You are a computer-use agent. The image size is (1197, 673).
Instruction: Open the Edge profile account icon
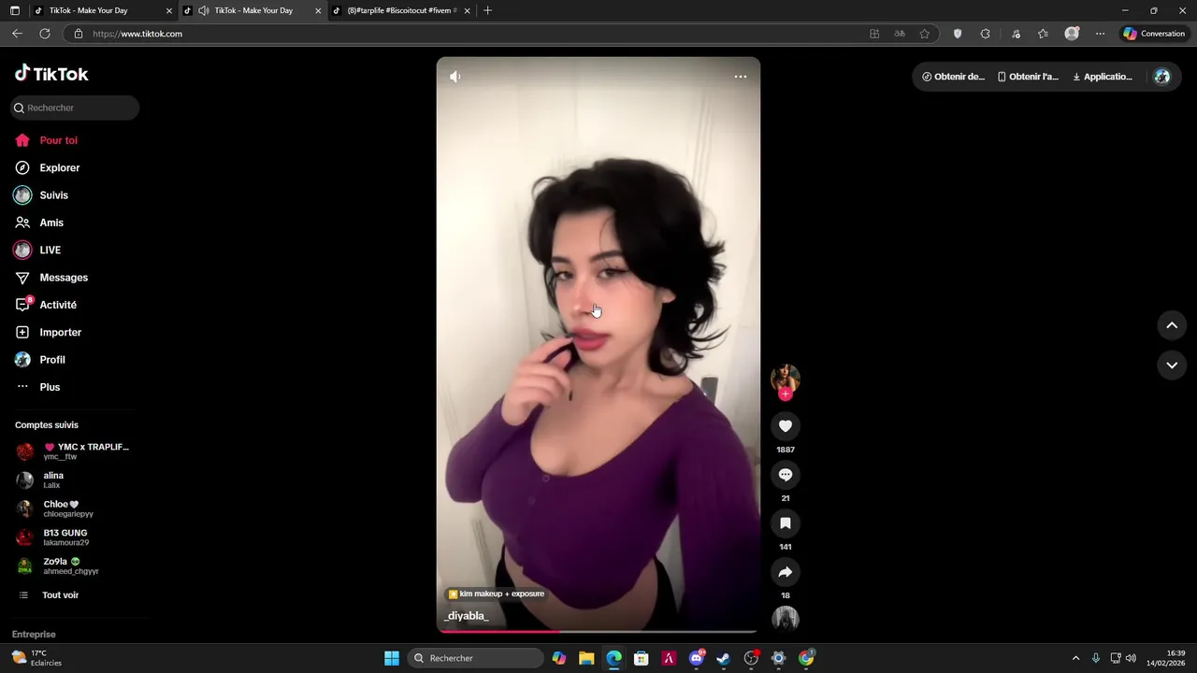point(1072,34)
